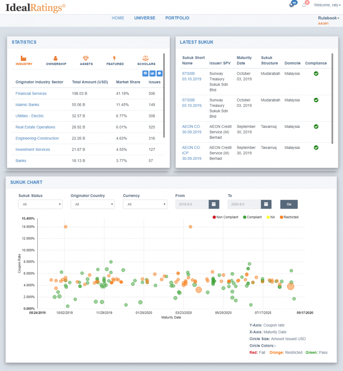Open the Financial Services sector link
Image resolution: width=343 pixels, height=371 pixels.
[31, 93]
